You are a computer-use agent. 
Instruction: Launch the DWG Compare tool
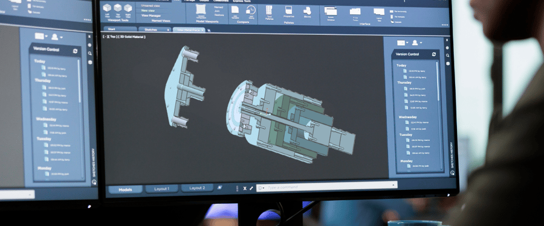[x=235, y=10]
